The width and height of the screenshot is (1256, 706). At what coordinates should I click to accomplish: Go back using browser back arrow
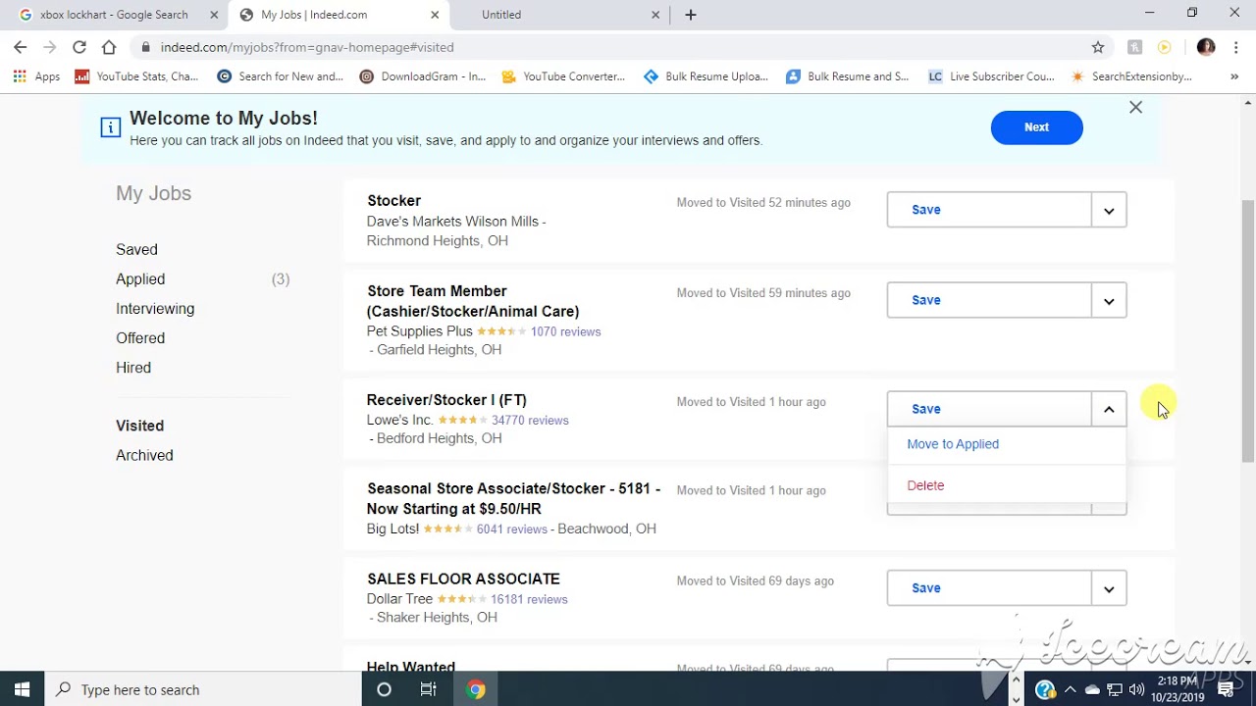21,47
